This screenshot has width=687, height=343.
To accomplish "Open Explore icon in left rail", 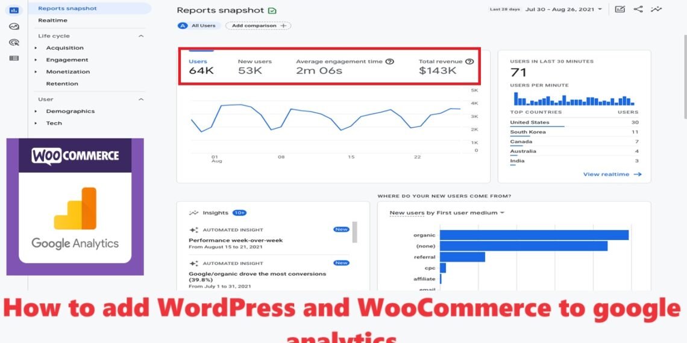I will click(14, 26).
